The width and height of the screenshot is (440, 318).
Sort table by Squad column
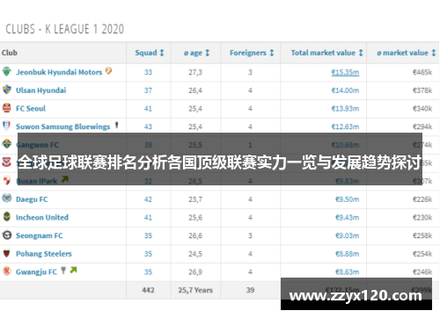point(150,53)
